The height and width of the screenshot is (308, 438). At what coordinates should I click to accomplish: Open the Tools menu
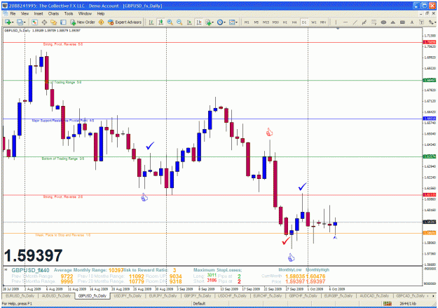69,13
